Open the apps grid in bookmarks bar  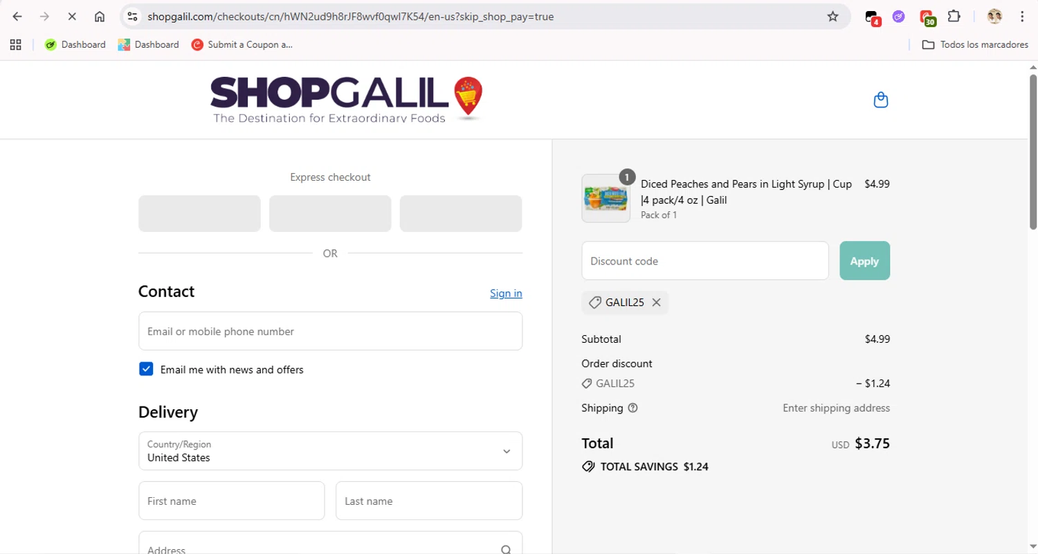click(x=15, y=44)
